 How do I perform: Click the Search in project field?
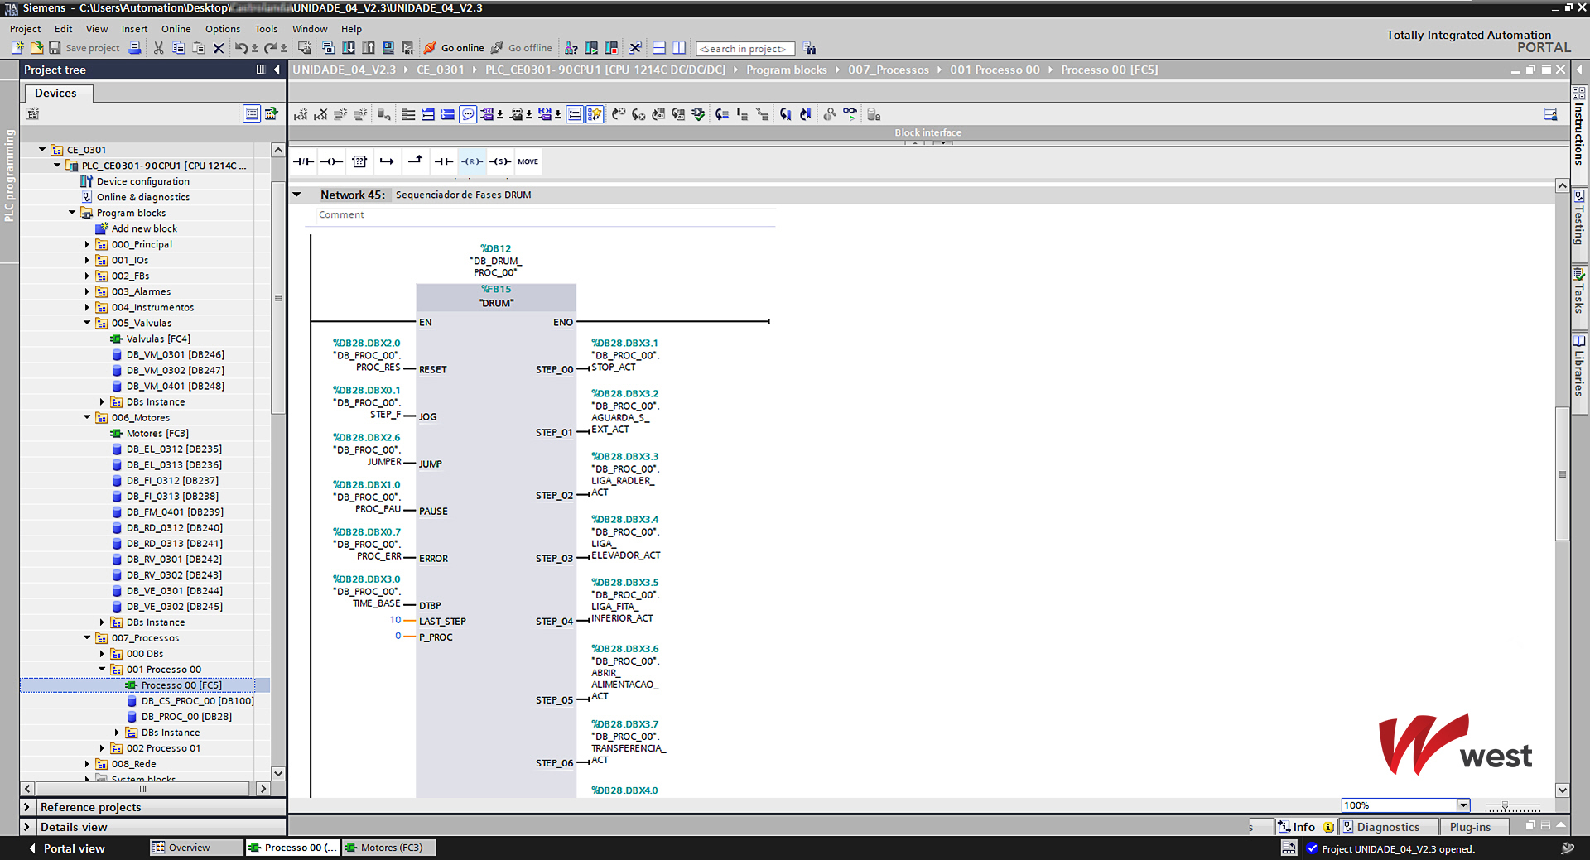744,49
